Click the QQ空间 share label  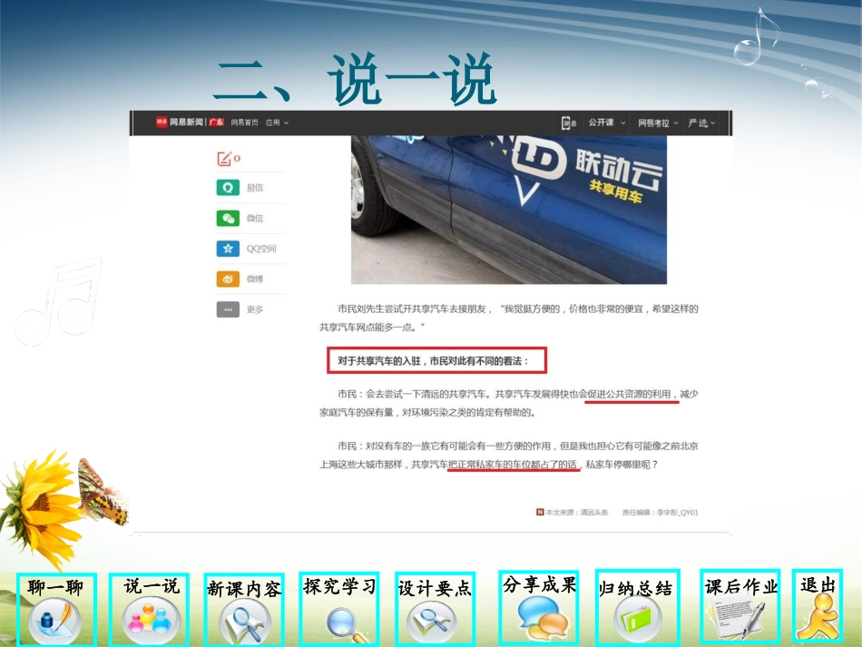[261, 249]
